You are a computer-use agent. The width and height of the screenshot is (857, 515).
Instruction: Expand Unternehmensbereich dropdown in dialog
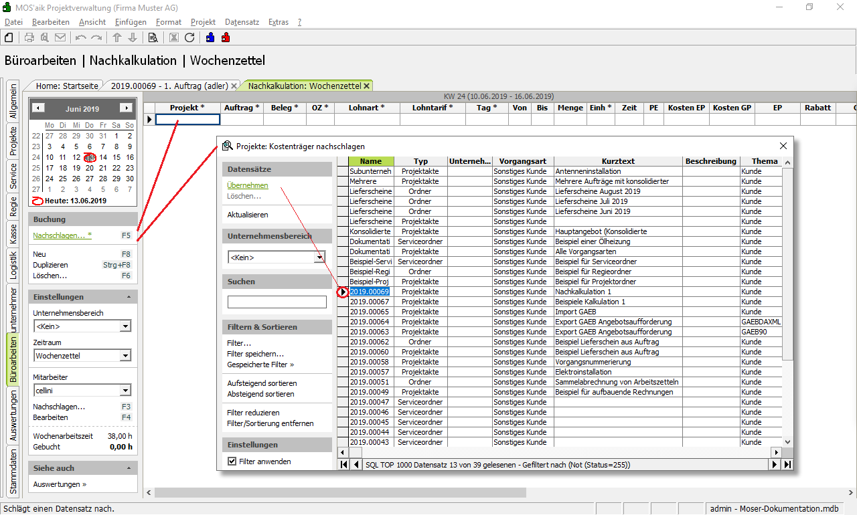click(x=320, y=257)
